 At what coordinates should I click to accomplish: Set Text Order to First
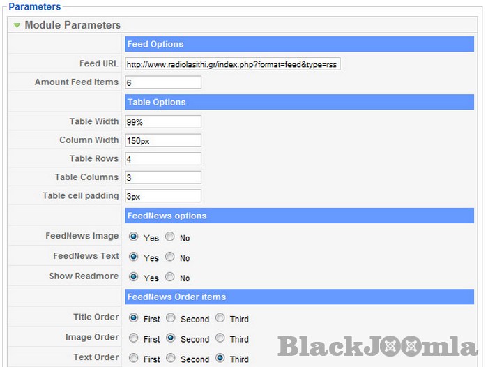click(x=134, y=359)
